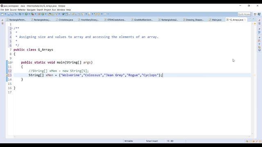This screenshot has height=147, width=262.
Task: Open the Console icon in right trim
Action: coord(260,50)
